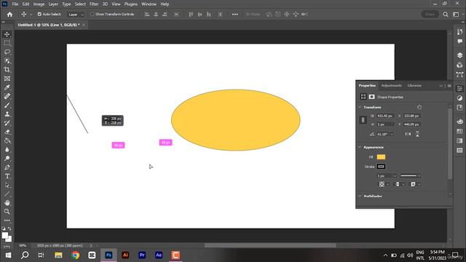Select the Eraser tool
The height and width of the screenshot is (262, 466).
[7, 132]
